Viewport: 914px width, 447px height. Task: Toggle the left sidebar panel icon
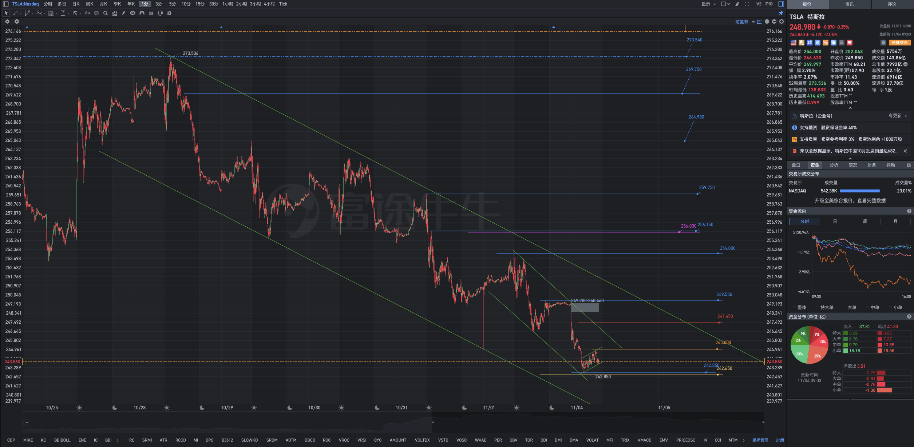click(x=6, y=4)
